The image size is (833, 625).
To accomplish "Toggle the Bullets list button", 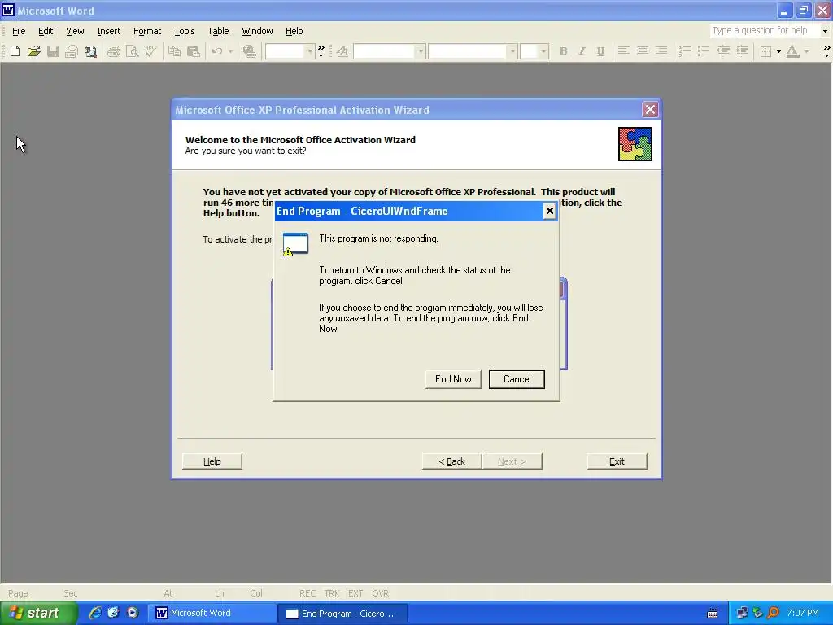I will tap(704, 51).
